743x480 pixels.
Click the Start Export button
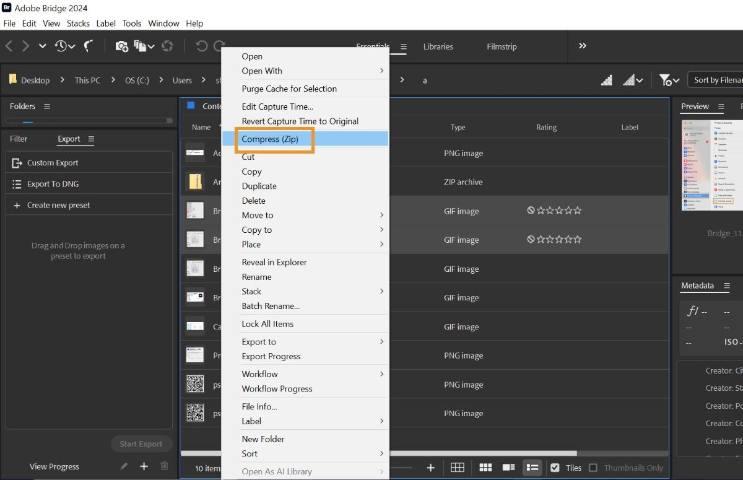click(141, 443)
